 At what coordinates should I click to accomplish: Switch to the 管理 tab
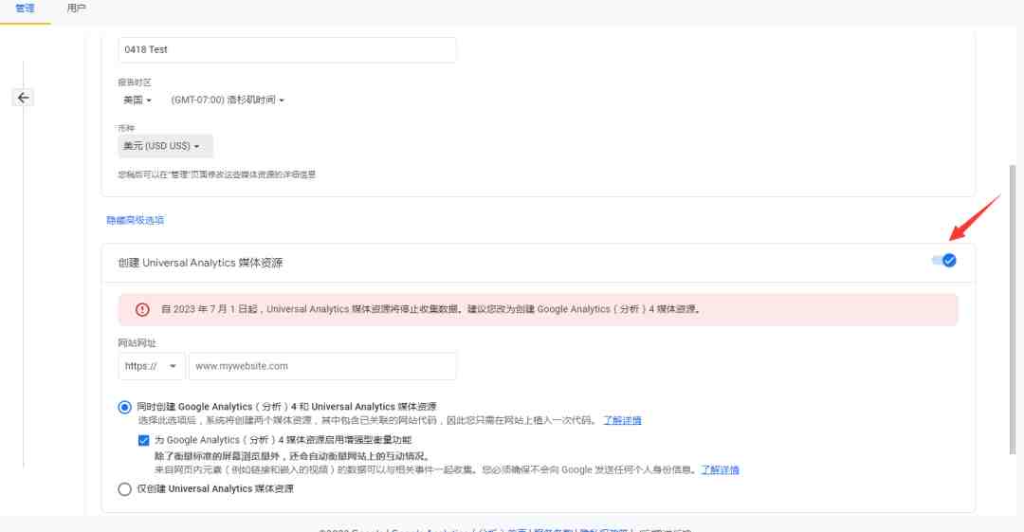25,9
